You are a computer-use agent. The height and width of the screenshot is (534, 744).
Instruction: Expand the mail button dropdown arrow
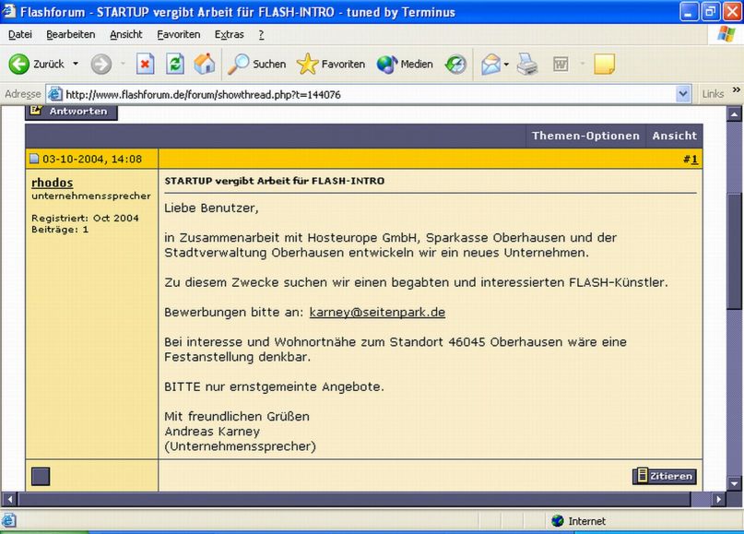point(506,64)
